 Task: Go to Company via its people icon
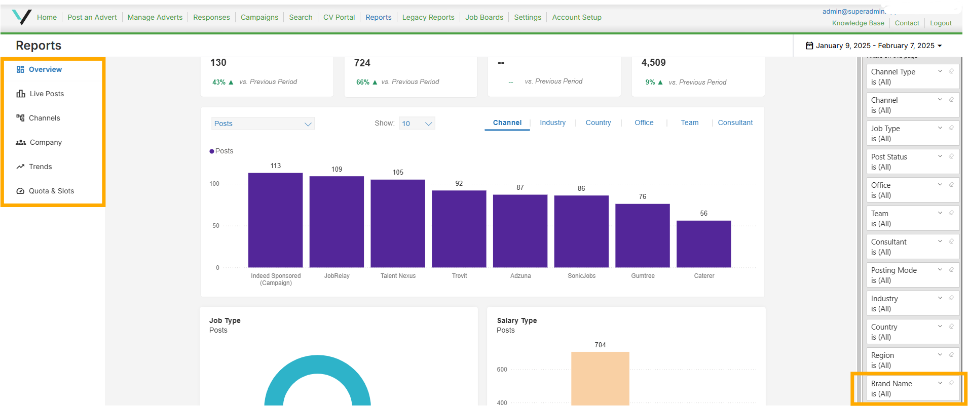click(21, 142)
